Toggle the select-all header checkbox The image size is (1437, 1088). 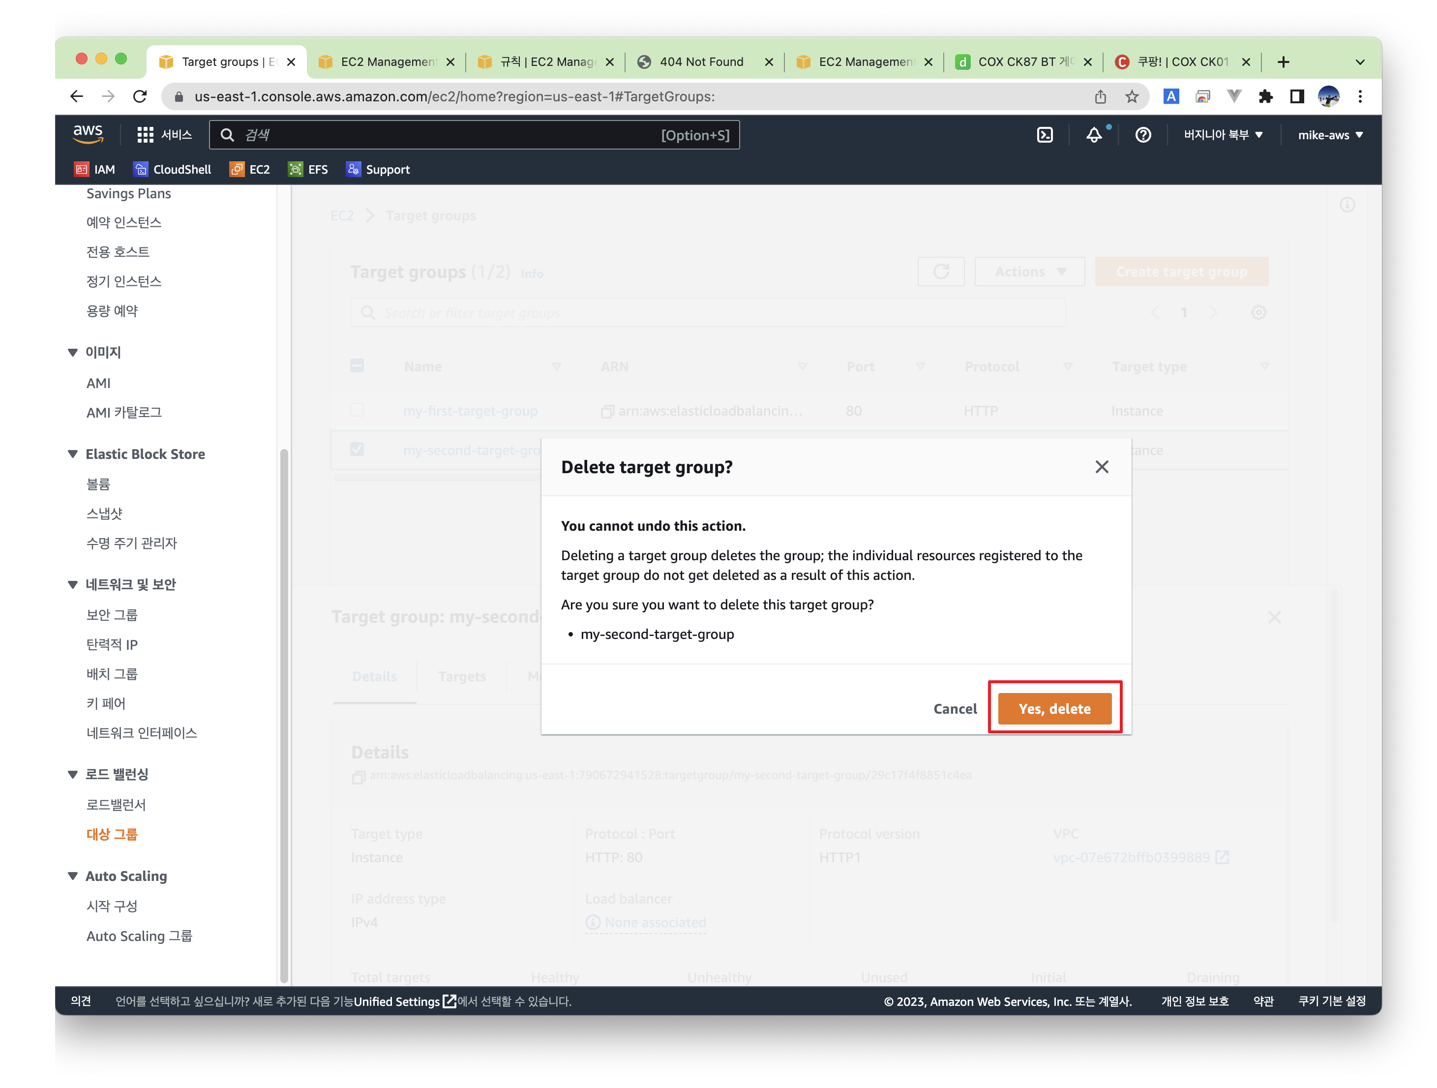(357, 366)
